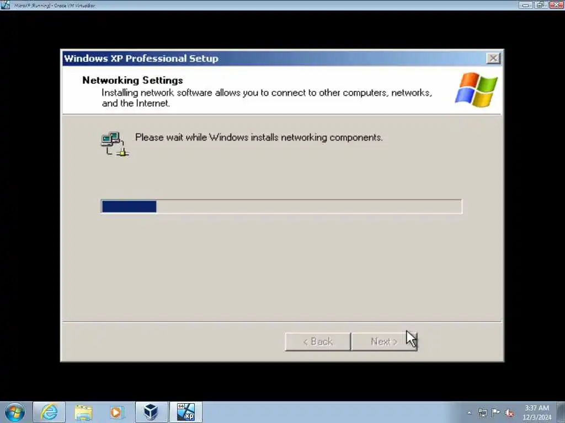Click the grayed-out Next button
The image size is (565, 423).
(x=384, y=341)
